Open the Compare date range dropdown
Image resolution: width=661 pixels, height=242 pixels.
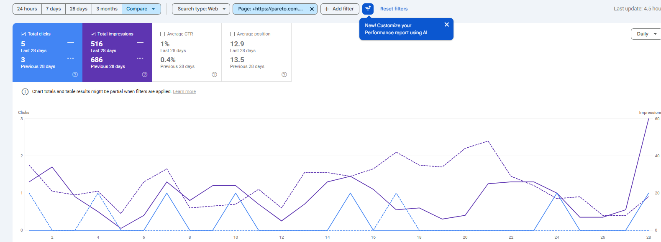tap(141, 9)
